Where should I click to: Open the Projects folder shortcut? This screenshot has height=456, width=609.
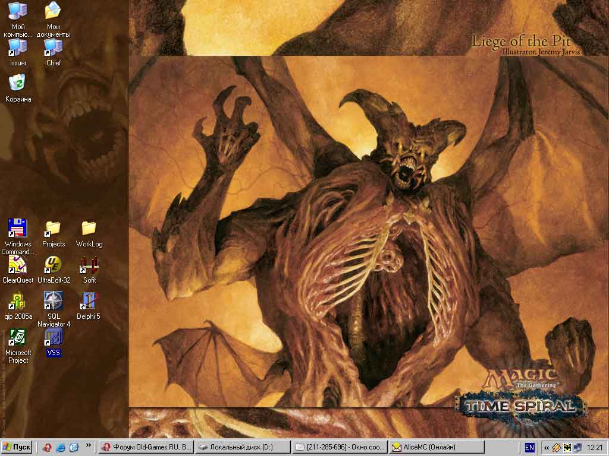[53, 228]
